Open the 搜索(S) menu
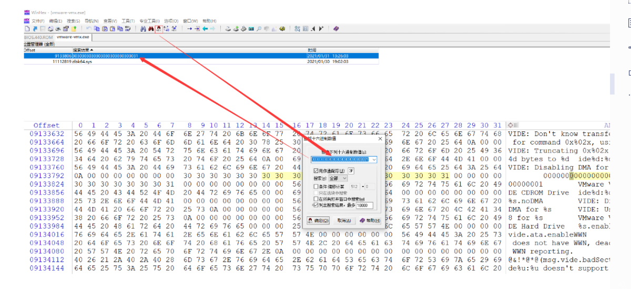 tap(74, 20)
